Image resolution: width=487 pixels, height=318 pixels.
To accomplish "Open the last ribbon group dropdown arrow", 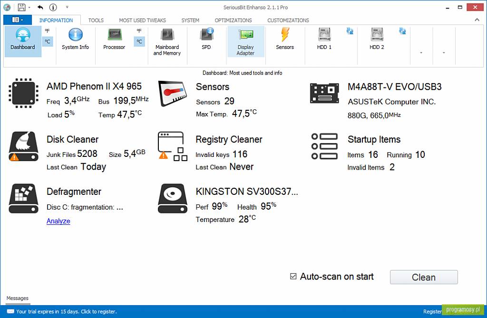I will point(444,53).
